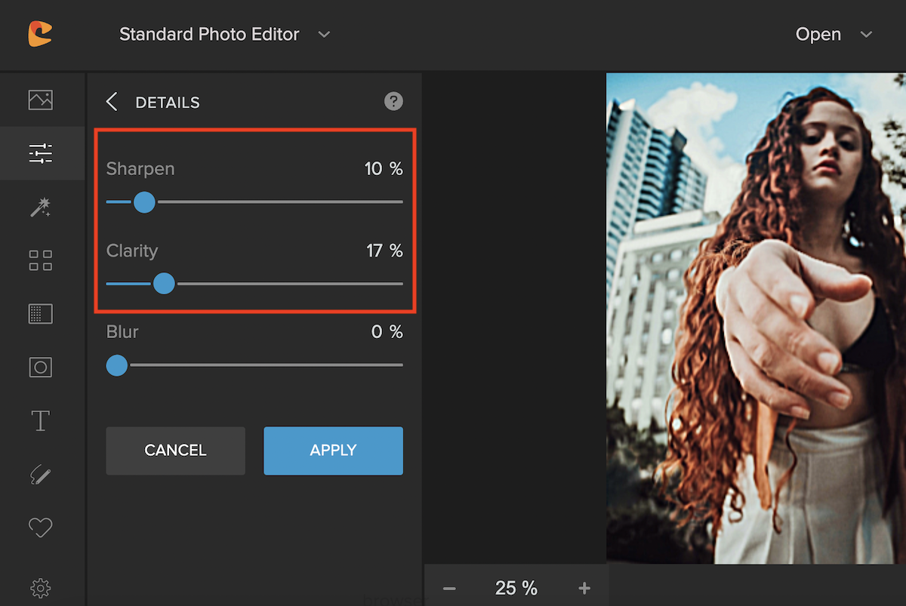Zoom in with the plus button
Viewport: 906px width, 606px height.
point(584,589)
